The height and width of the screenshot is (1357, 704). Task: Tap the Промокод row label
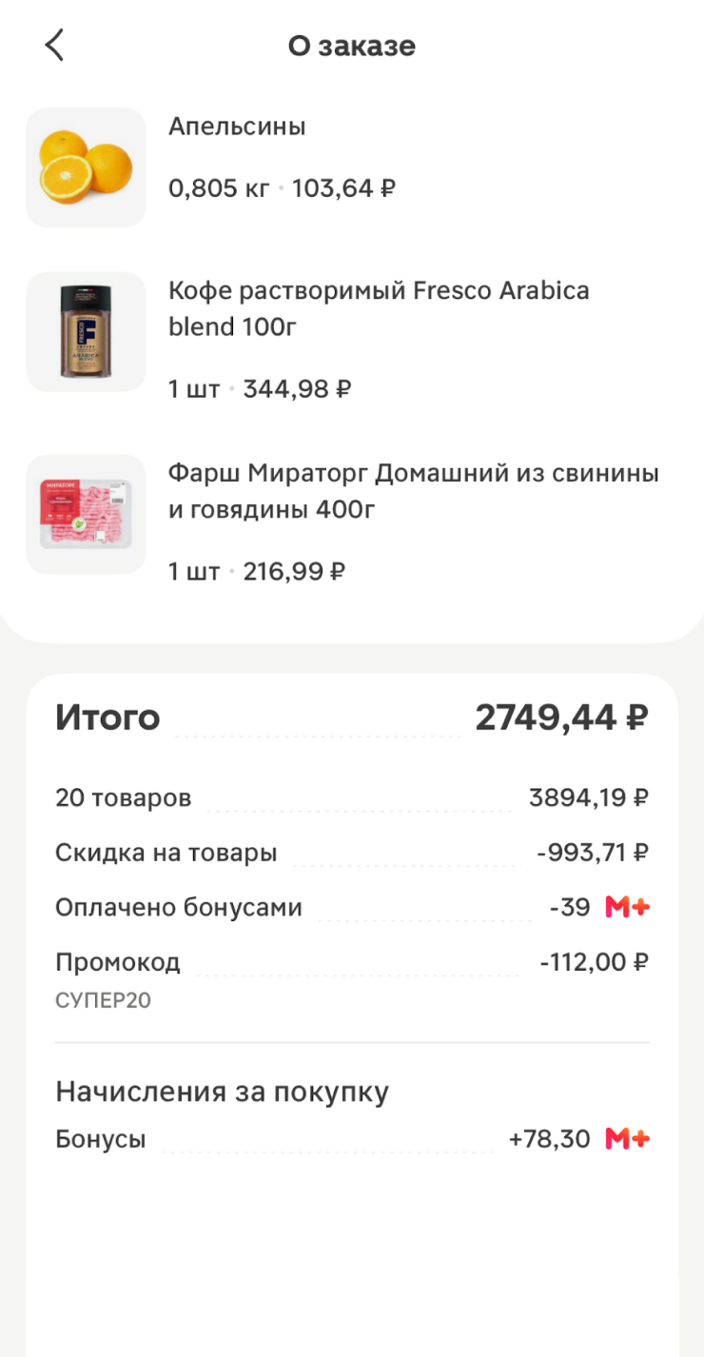pos(117,962)
